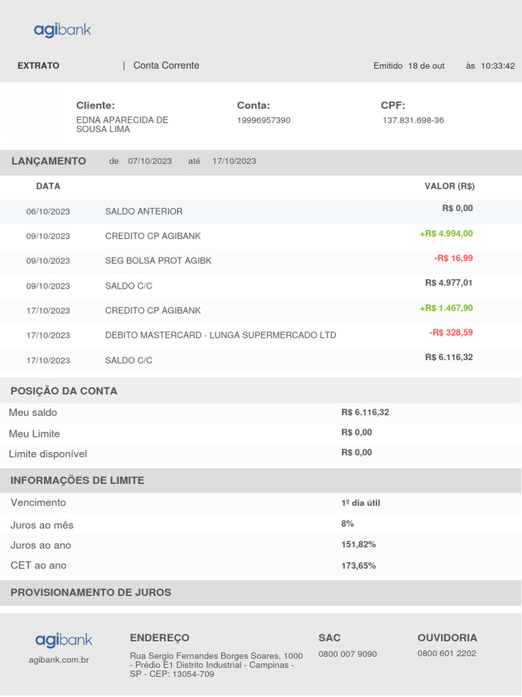Screen dimensions: 522x697
Task: Click the Juros ao ano value 151,82%
Action: tap(359, 545)
